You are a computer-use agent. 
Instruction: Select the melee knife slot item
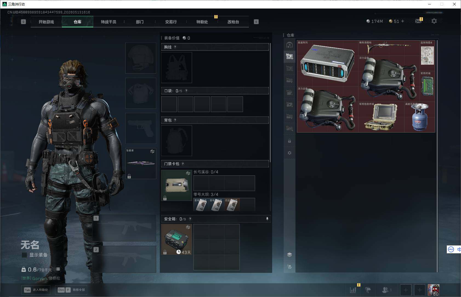141,164
